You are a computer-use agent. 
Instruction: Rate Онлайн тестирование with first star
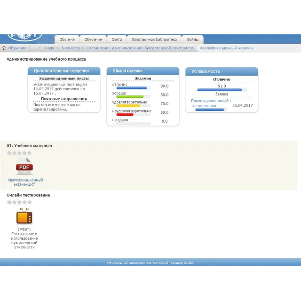click(x=9, y=202)
